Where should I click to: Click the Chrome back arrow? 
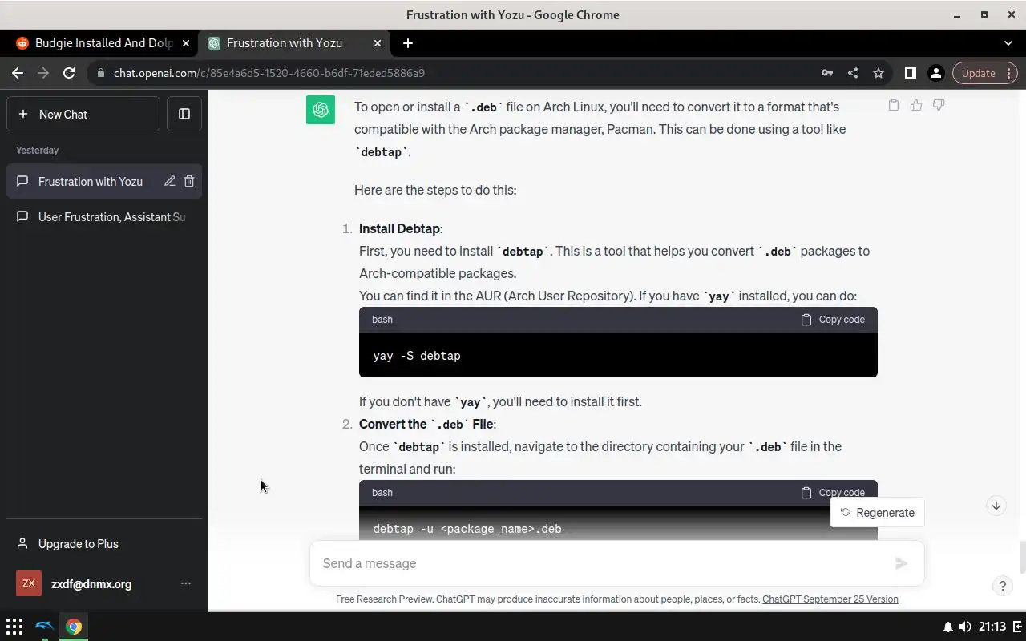(x=18, y=73)
